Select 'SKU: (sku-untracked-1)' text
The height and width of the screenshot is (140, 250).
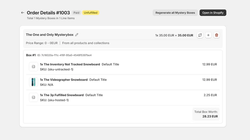coord(57,69)
